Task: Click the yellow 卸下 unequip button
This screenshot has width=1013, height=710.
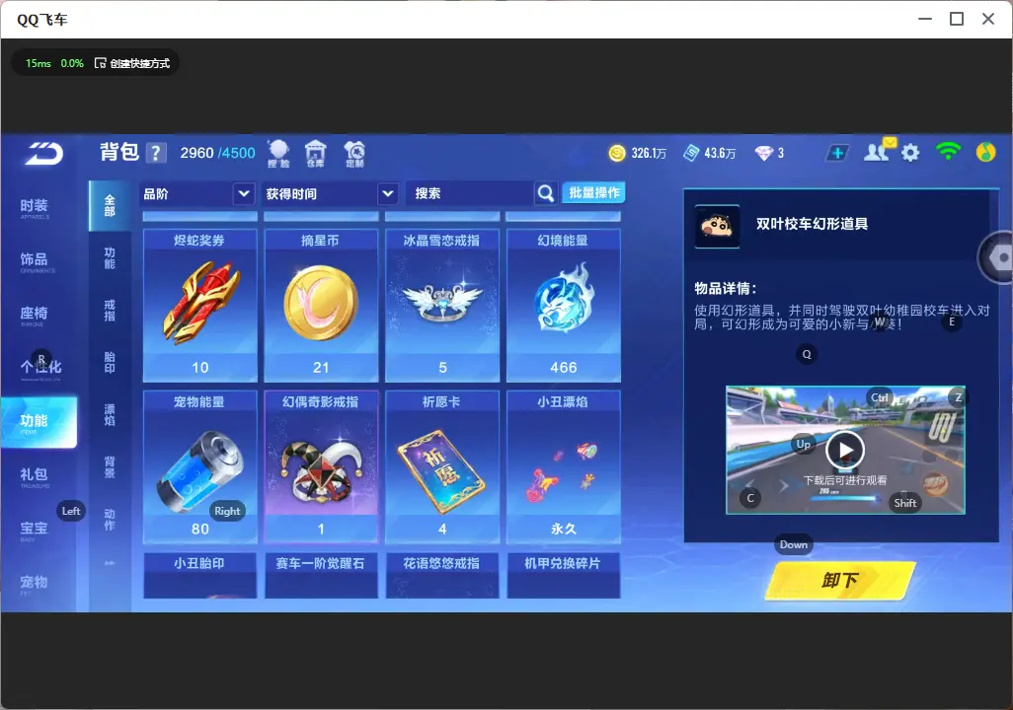Action: (840, 580)
